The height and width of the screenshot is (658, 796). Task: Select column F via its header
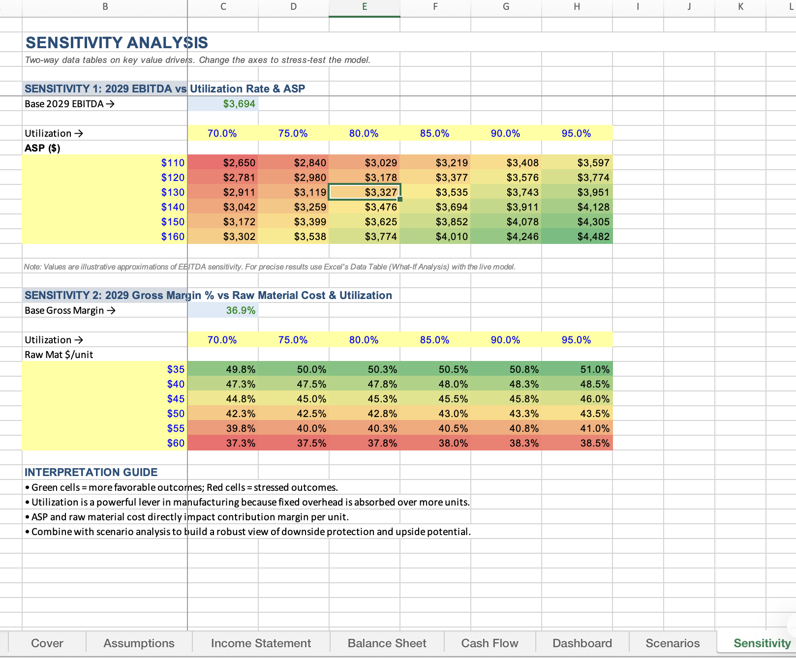(435, 7)
